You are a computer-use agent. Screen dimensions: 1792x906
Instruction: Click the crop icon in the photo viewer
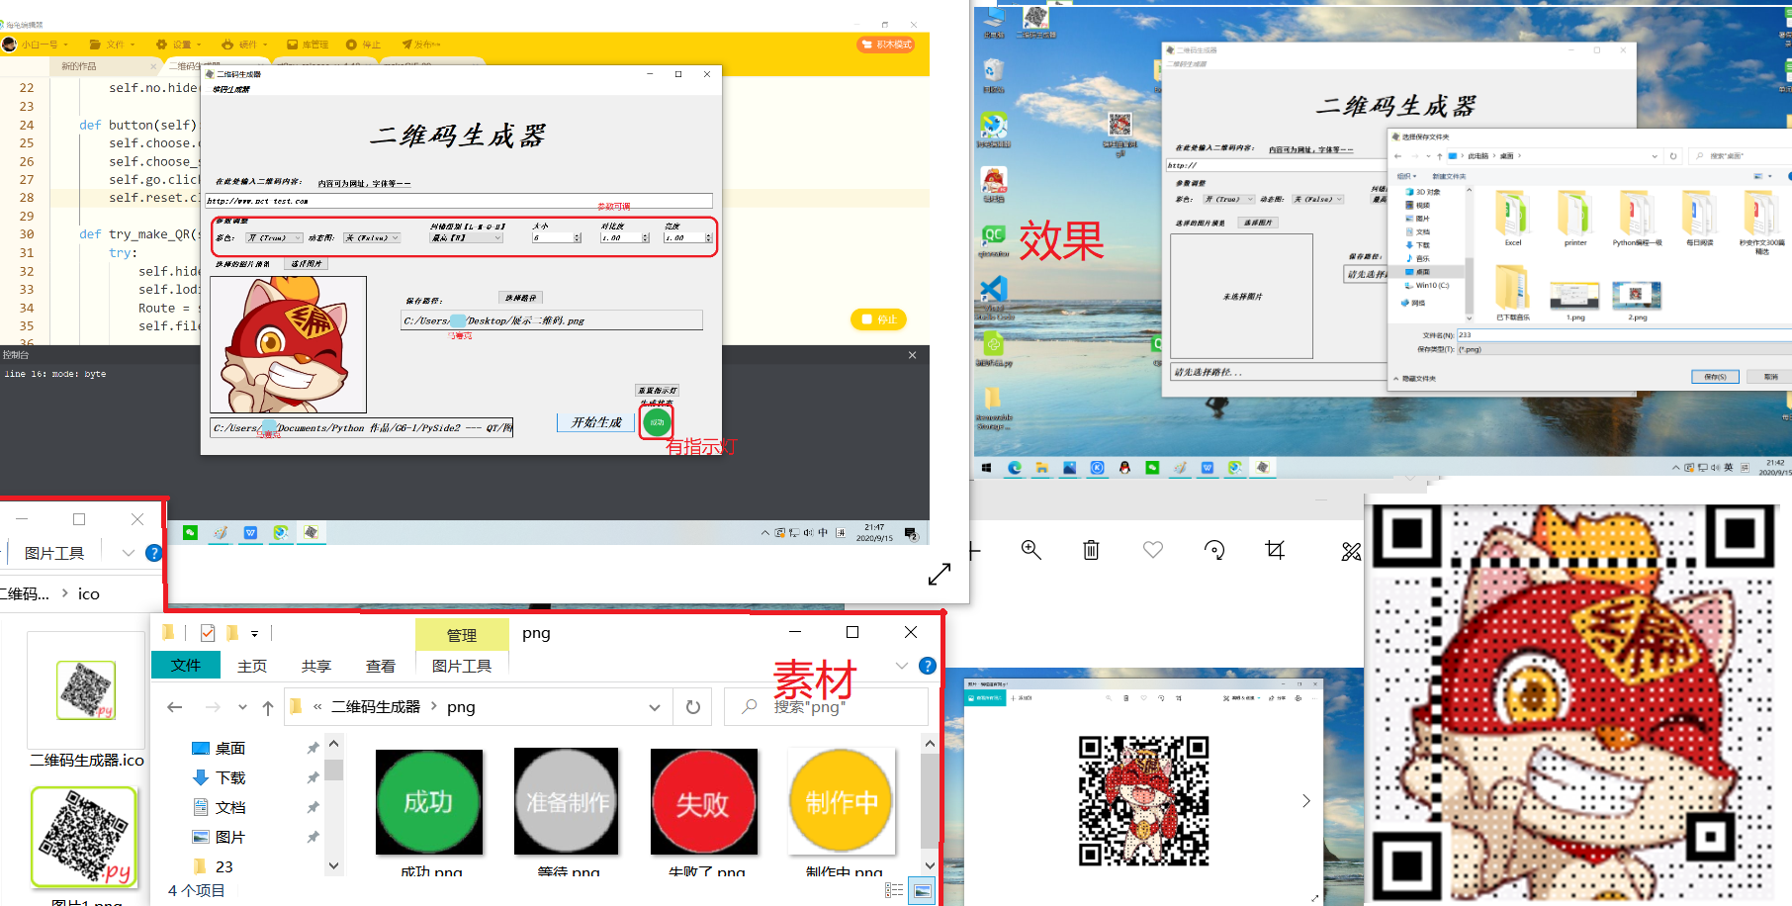click(1275, 550)
